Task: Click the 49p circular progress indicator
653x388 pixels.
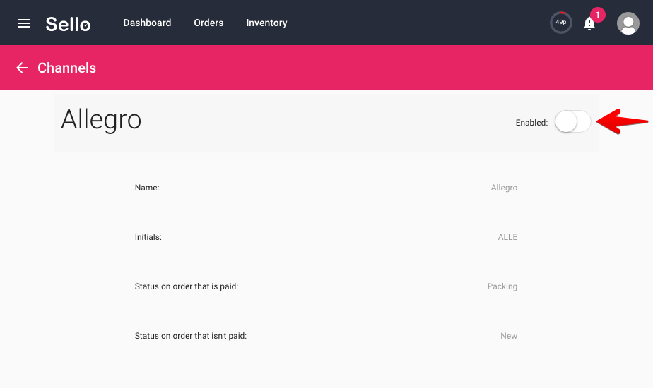Action: click(x=560, y=23)
